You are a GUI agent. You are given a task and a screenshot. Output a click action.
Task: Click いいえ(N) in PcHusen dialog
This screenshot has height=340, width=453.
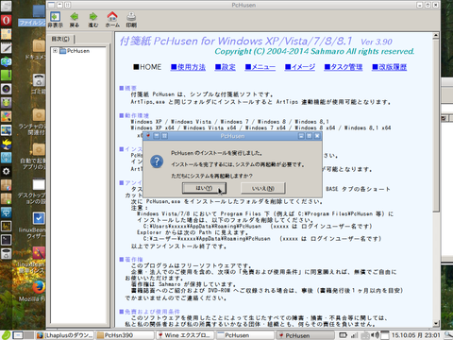263,188
